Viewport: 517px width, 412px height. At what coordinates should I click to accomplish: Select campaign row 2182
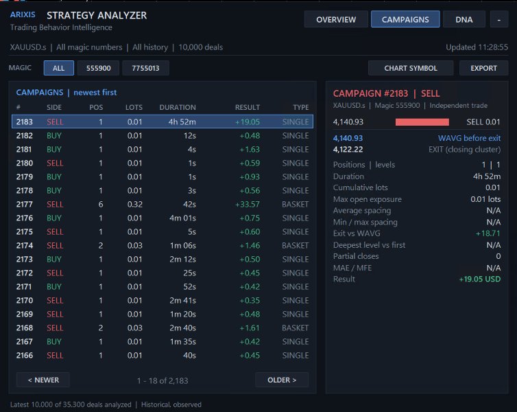point(163,136)
